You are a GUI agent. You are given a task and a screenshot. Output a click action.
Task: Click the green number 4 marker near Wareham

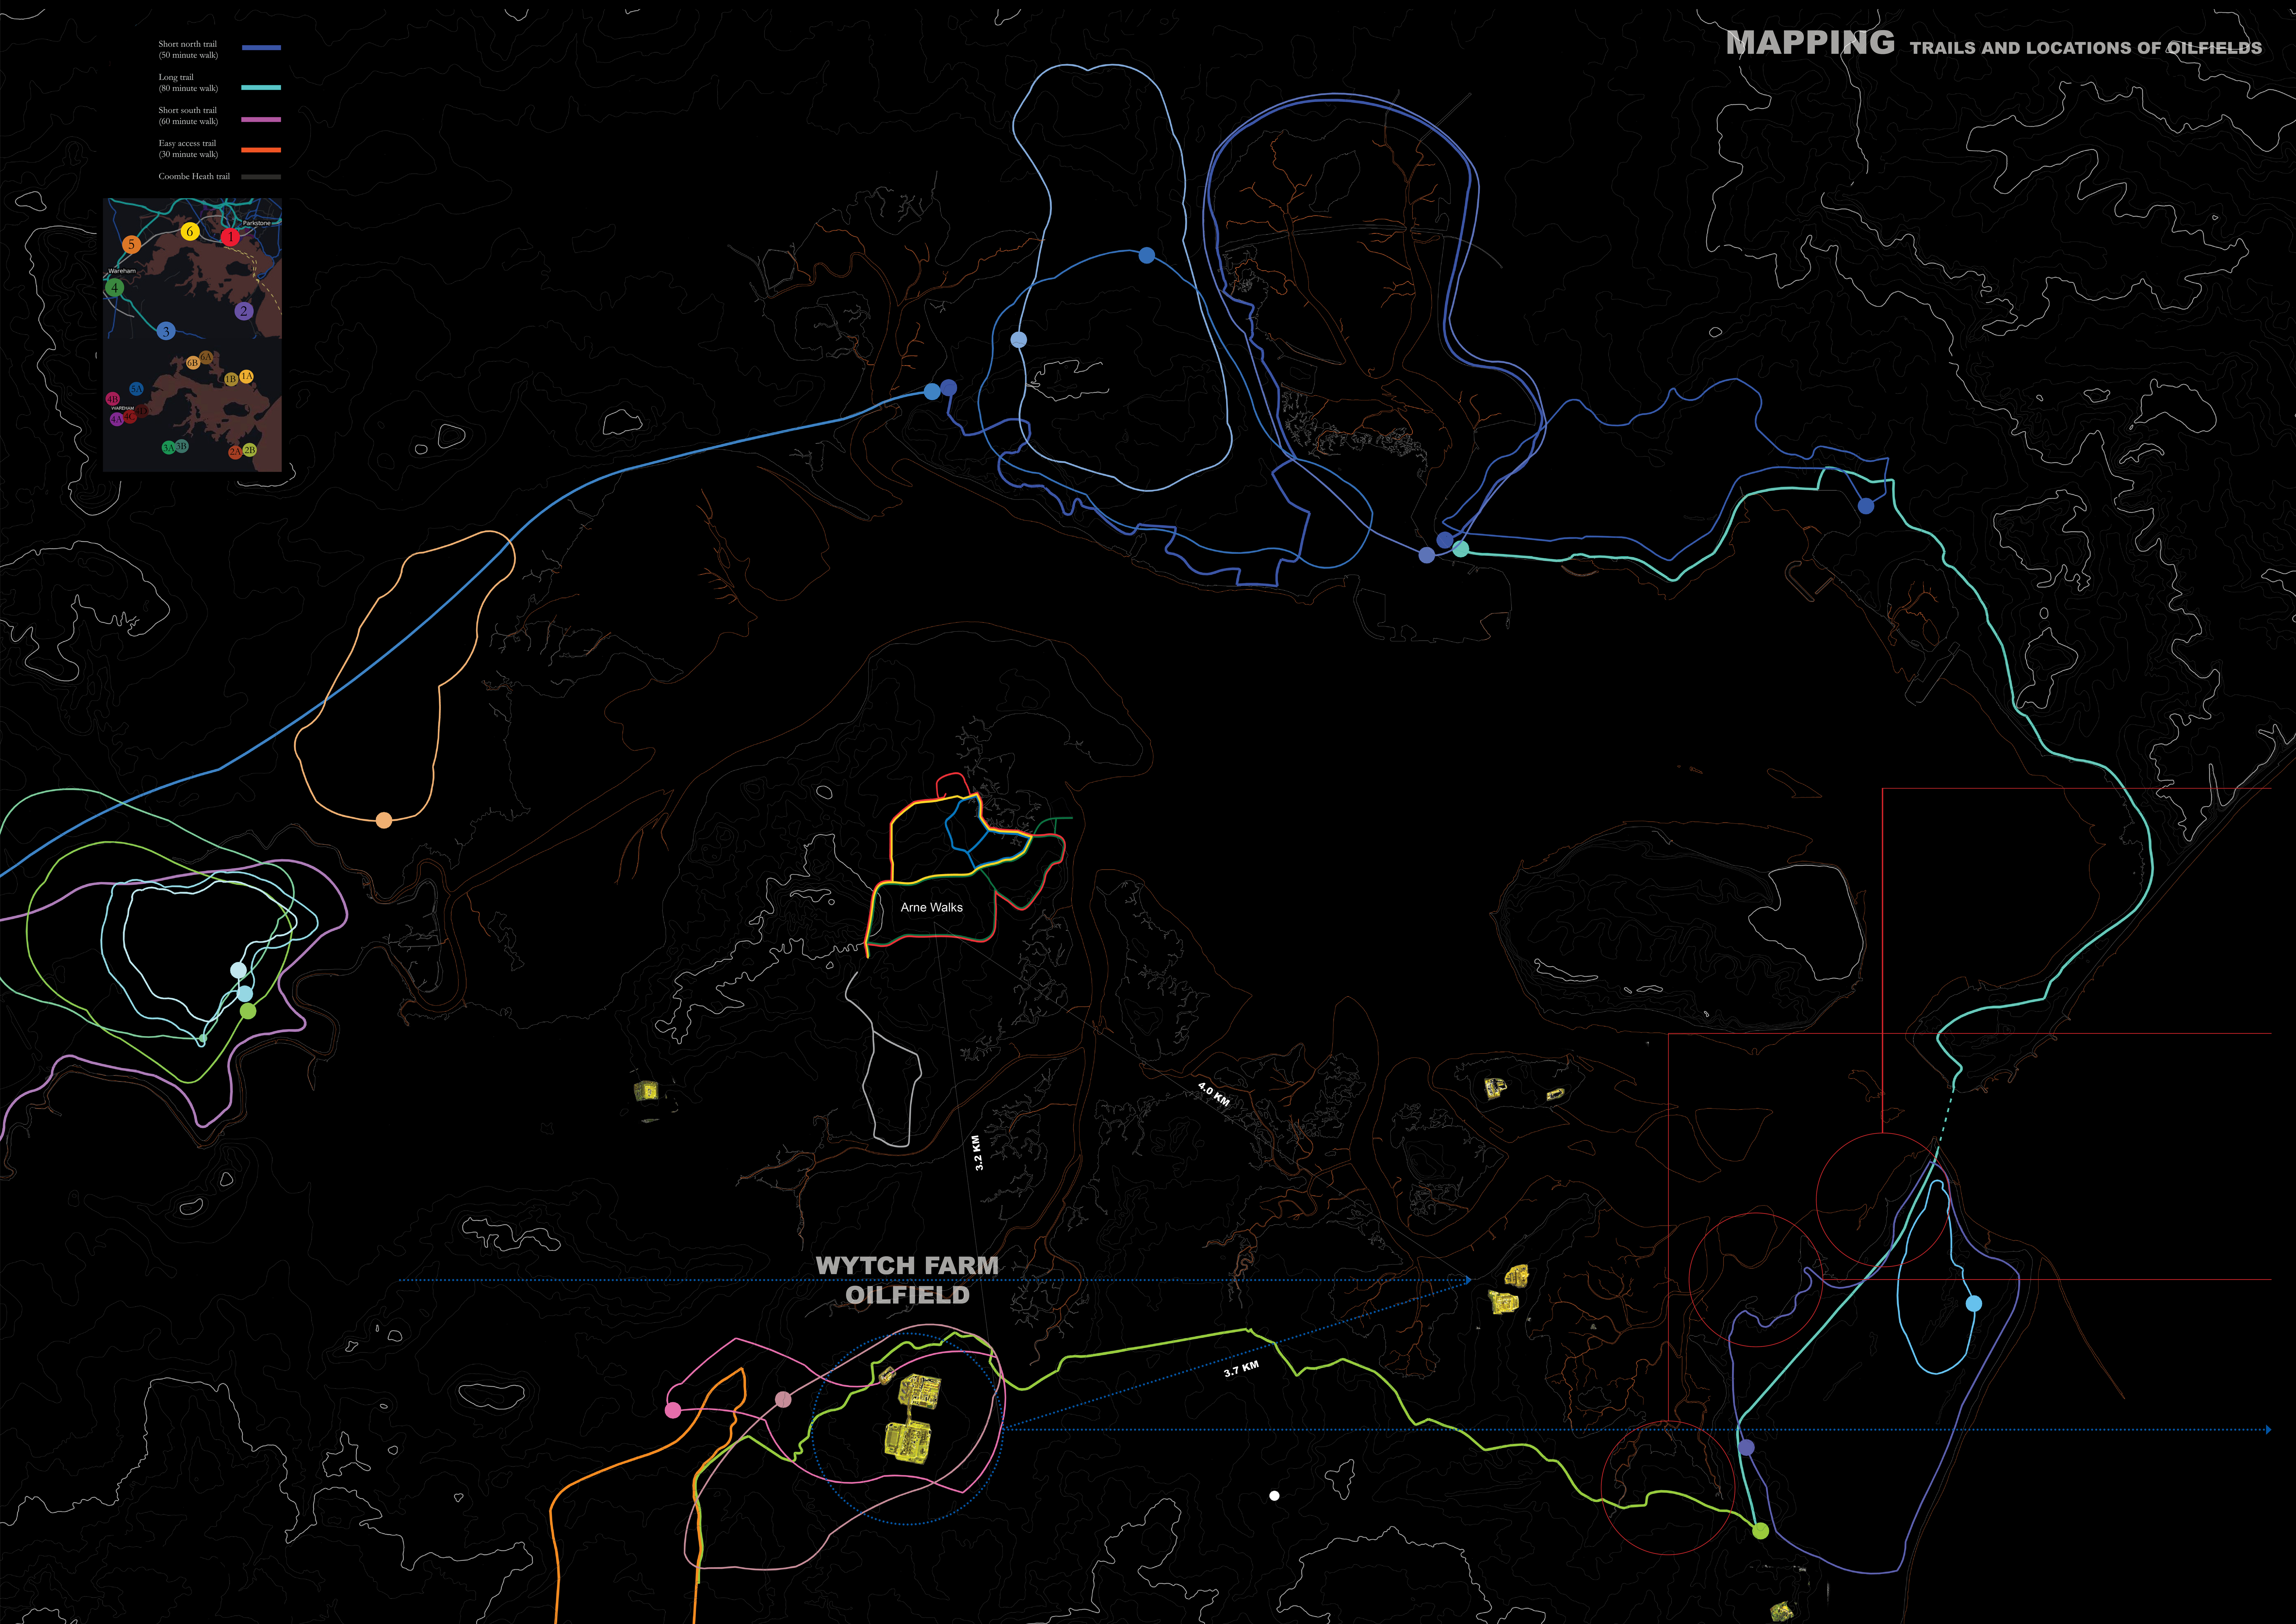[x=115, y=288]
